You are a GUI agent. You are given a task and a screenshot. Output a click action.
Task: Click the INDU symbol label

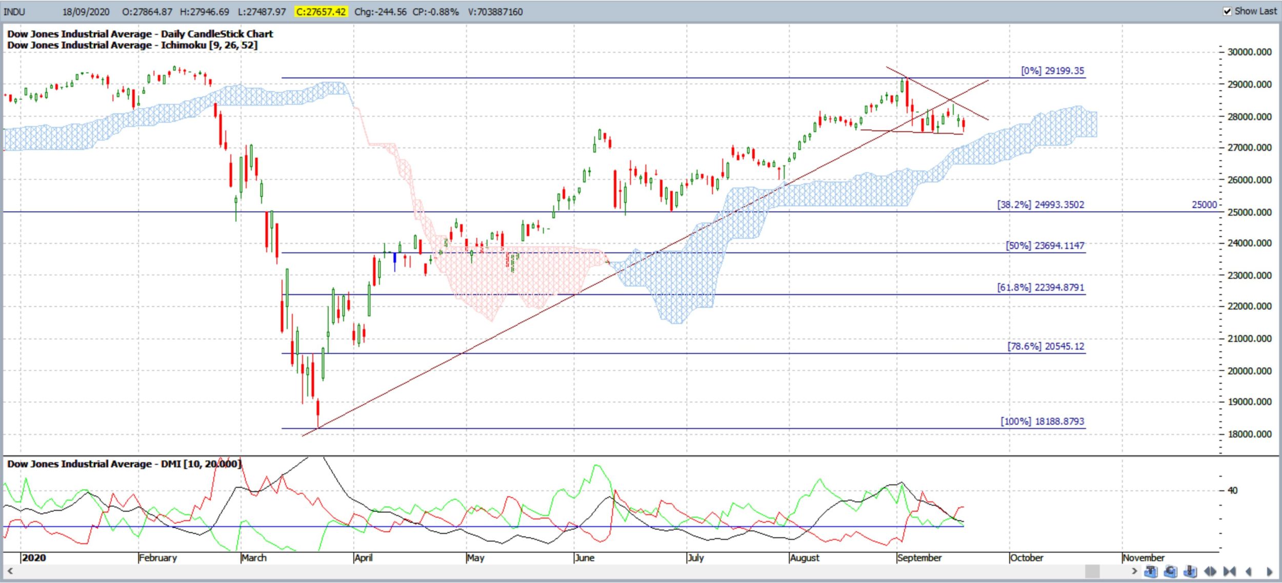tap(14, 12)
